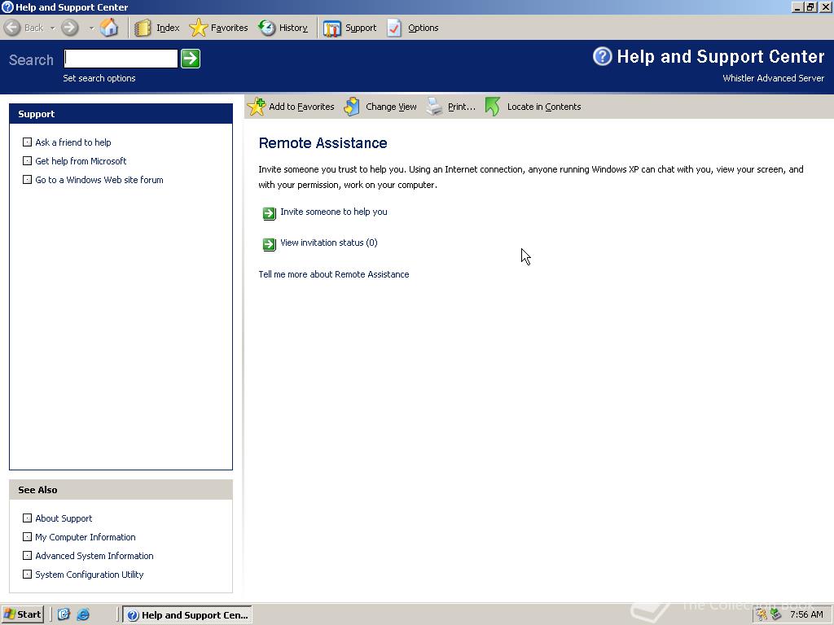
Task: Click Show Desktop quick launch icon
Action: tap(64, 614)
